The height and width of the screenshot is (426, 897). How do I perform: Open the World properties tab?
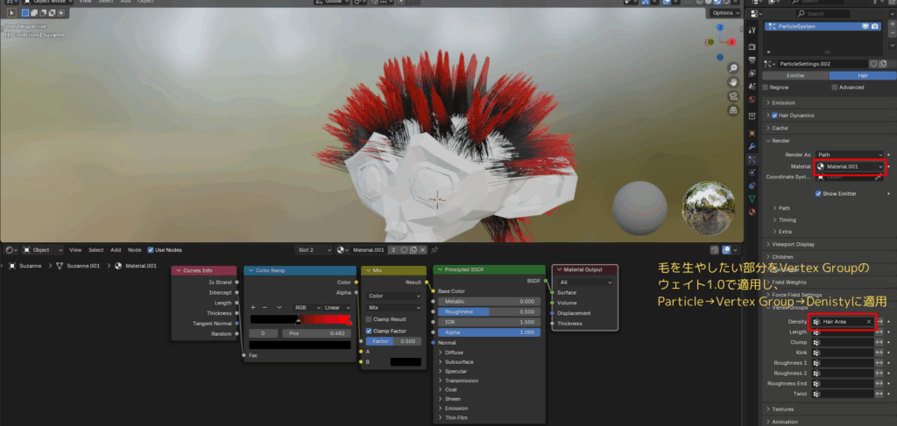(x=752, y=100)
